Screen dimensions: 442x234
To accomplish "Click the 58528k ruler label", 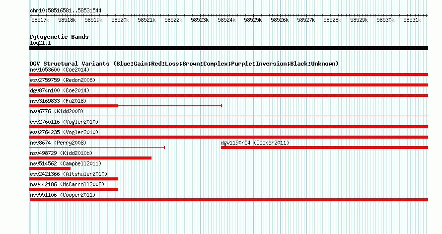I will pyautogui.click(x=332, y=20).
